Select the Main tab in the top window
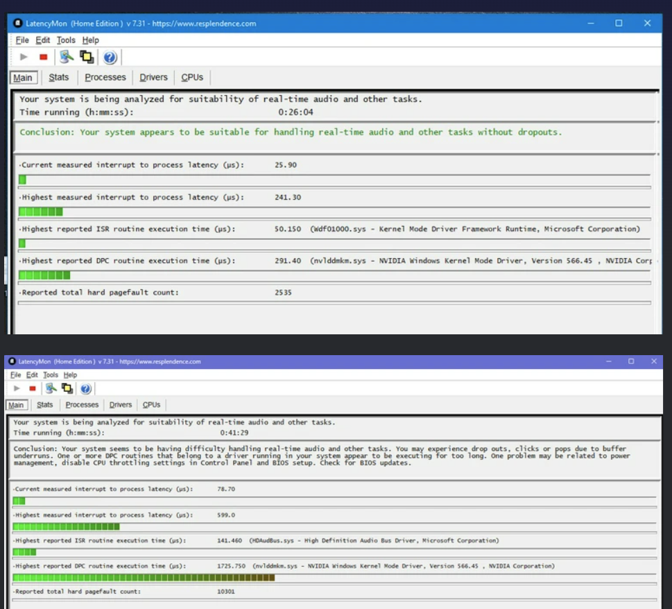Image resolution: width=672 pixels, height=609 pixels. pos(24,78)
